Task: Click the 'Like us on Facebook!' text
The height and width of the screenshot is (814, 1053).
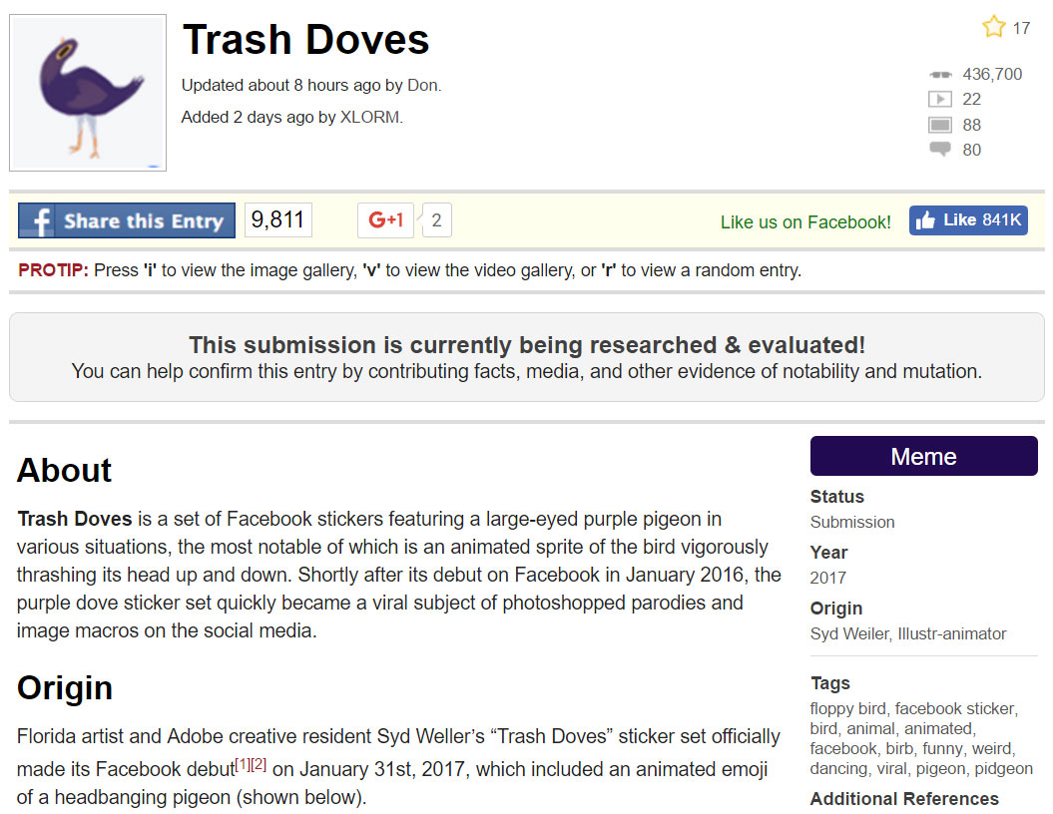Action: 805,222
